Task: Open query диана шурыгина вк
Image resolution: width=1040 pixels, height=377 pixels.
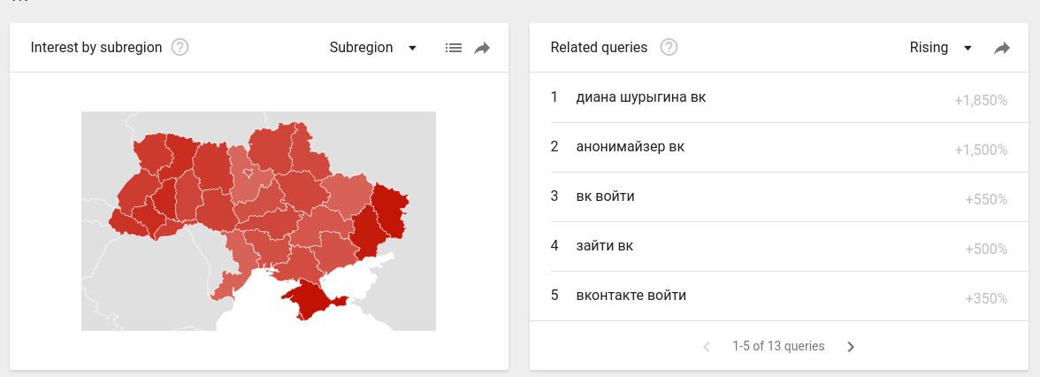Action: [x=640, y=97]
